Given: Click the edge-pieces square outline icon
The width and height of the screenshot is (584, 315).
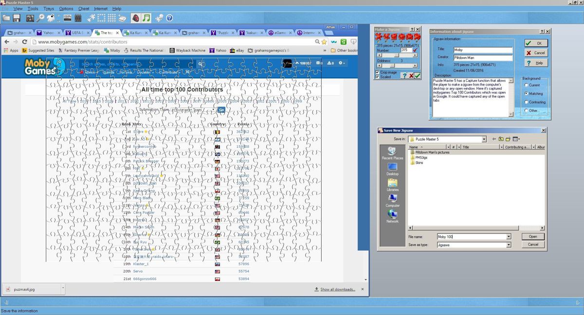Looking at the screenshot, I should tap(101, 18).
